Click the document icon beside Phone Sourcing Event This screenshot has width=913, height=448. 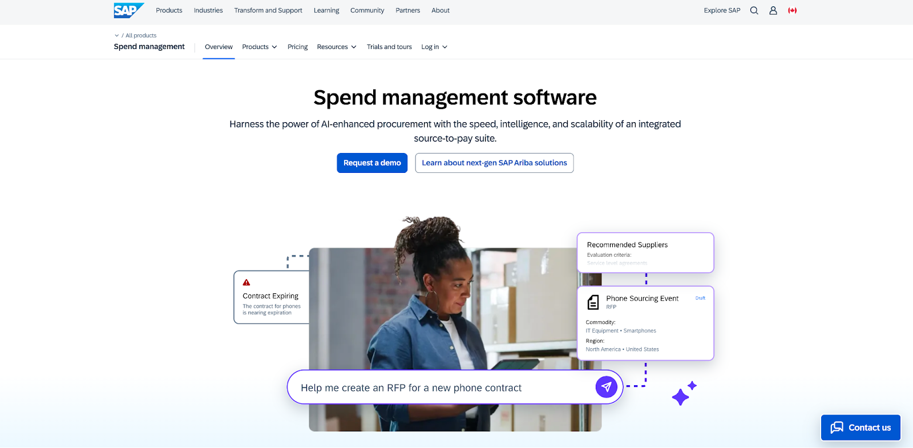pyautogui.click(x=593, y=302)
